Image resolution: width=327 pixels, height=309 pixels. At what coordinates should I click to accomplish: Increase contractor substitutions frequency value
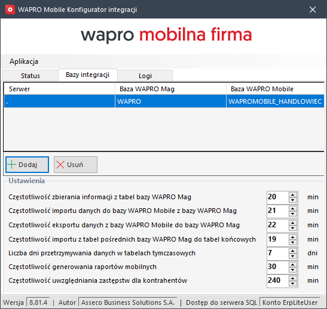point(293,279)
